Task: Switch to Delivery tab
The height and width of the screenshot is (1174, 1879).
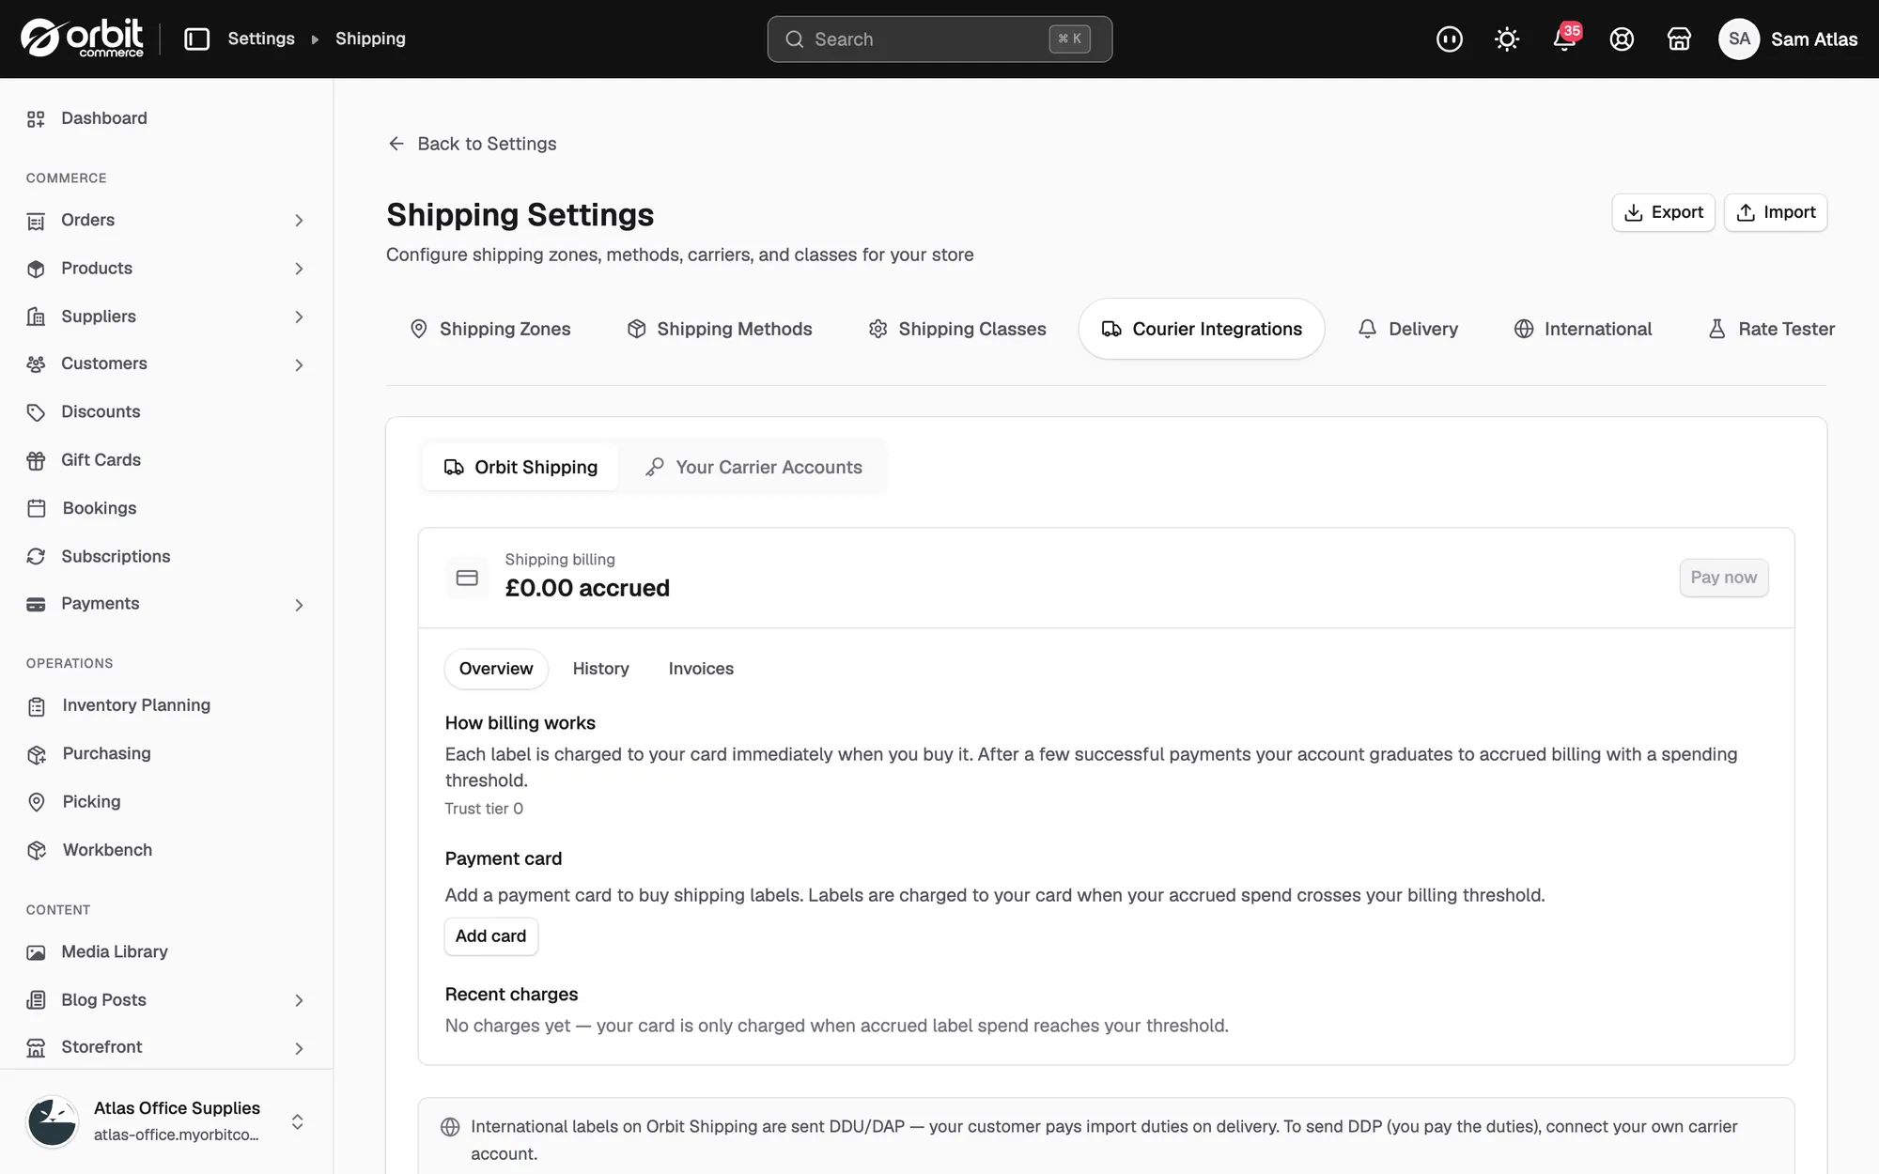Action: [x=1408, y=329]
